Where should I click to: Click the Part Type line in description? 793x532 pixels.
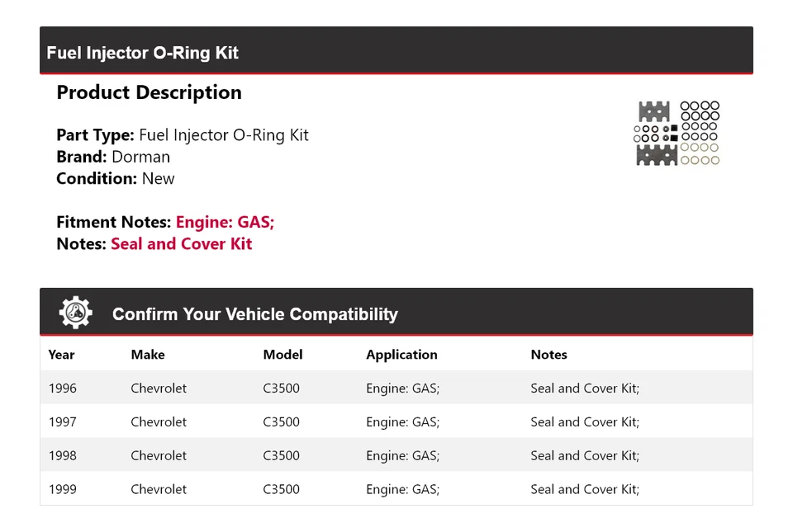coord(182,135)
